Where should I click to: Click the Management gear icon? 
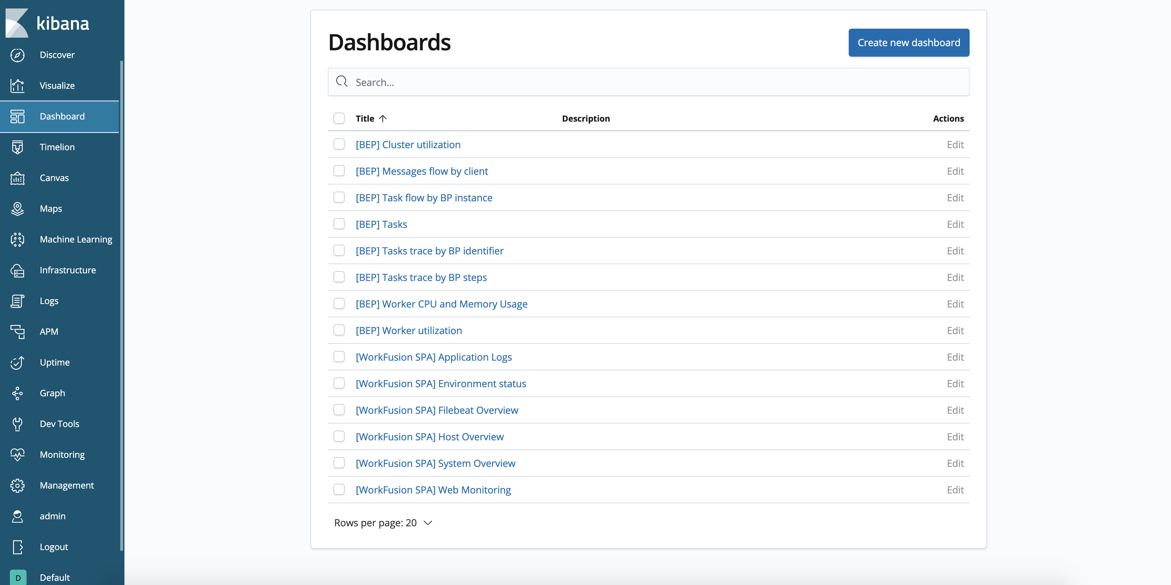point(17,485)
